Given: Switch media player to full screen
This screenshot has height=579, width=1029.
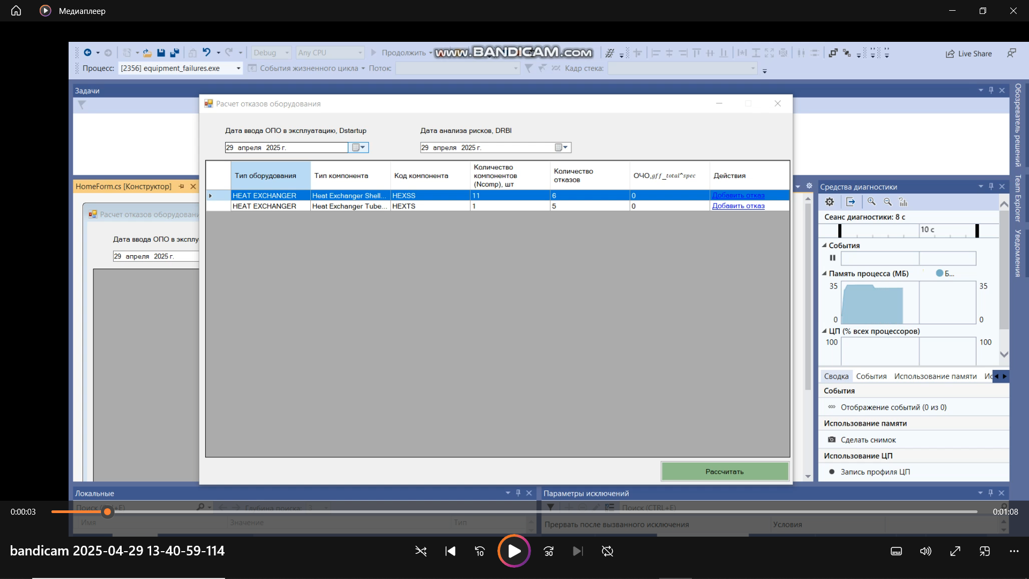Looking at the screenshot, I should pos(955,551).
